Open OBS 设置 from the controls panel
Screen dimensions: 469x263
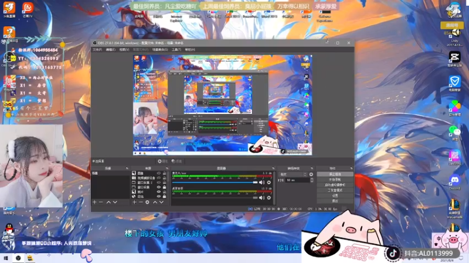coord(335,196)
